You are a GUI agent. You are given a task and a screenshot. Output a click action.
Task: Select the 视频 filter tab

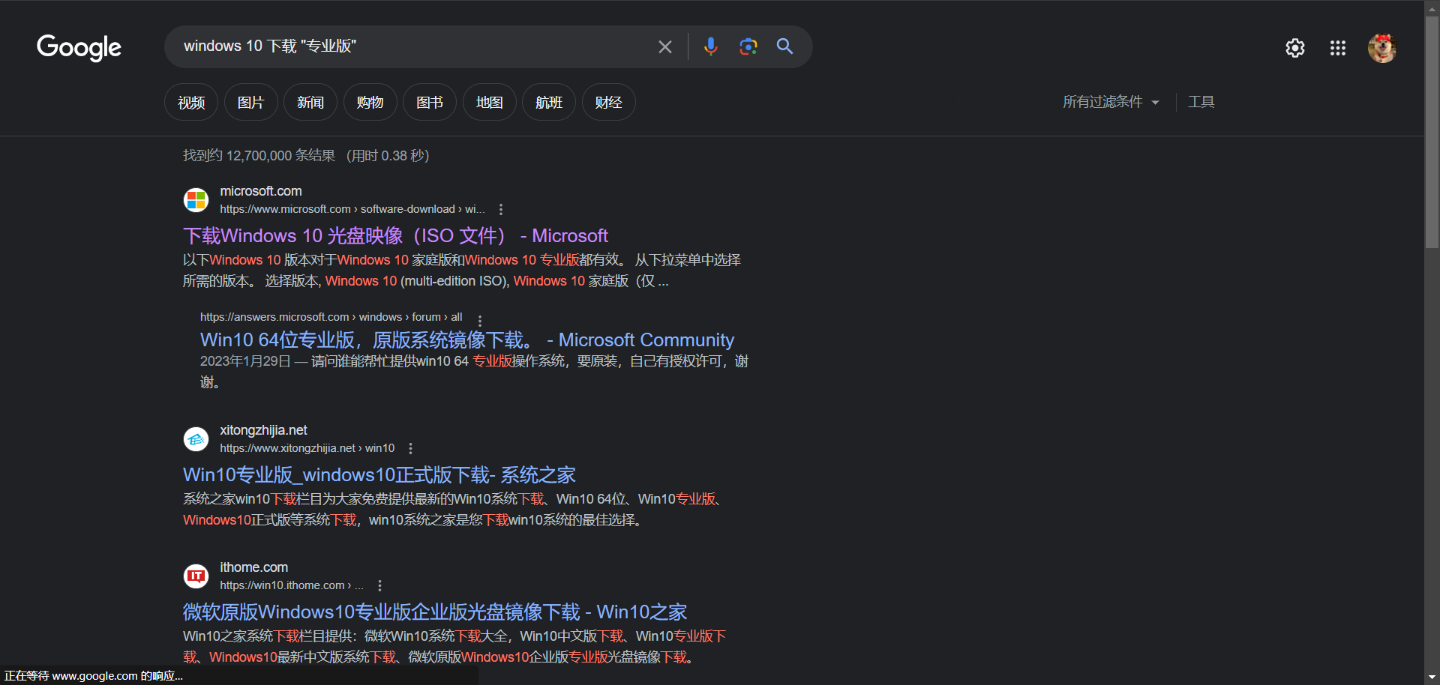click(x=191, y=102)
